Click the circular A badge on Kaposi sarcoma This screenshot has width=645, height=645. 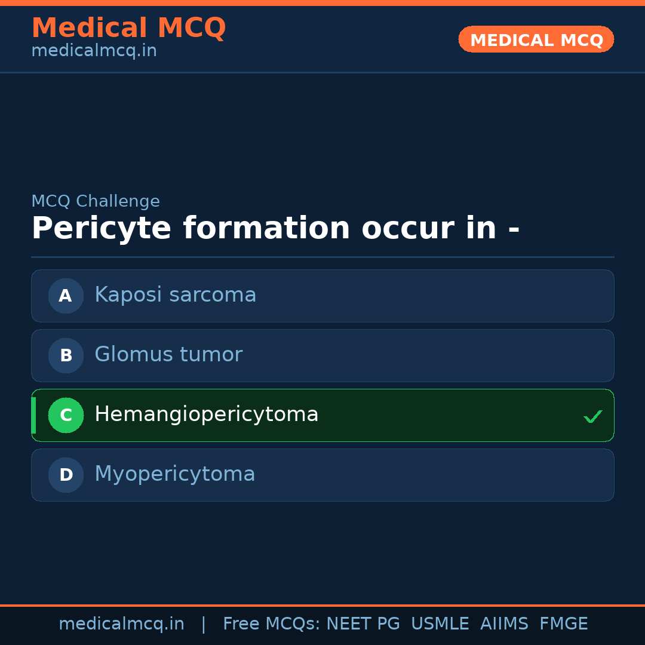[66, 296]
